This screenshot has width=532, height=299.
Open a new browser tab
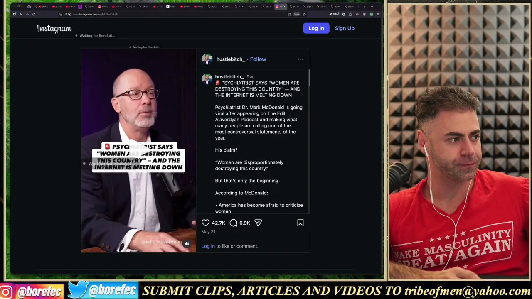(x=365, y=7)
